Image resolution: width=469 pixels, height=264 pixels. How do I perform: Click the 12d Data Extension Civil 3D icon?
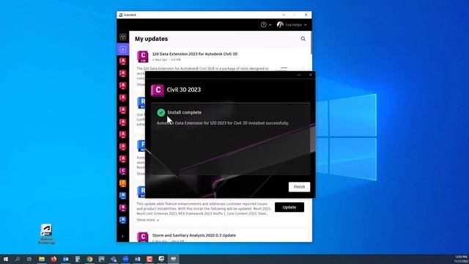[x=143, y=56]
